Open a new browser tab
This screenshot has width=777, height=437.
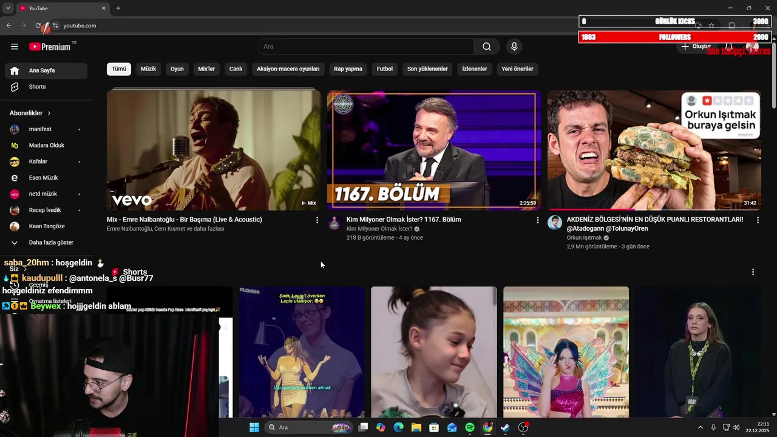tap(118, 8)
